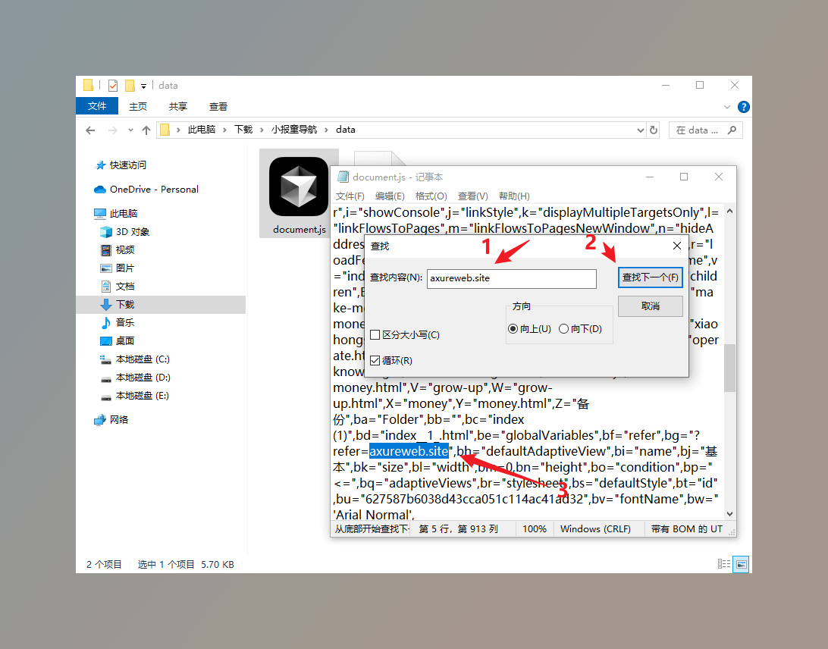Click 查找下一个(F) button
The width and height of the screenshot is (828, 649).
pos(650,277)
